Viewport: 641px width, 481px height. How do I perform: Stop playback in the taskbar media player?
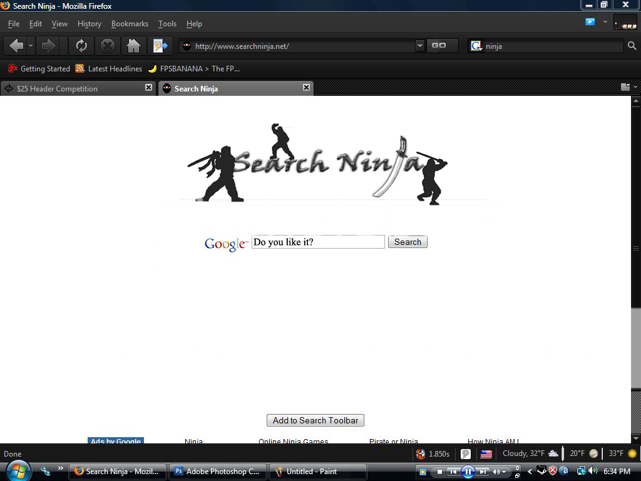pos(439,472)
